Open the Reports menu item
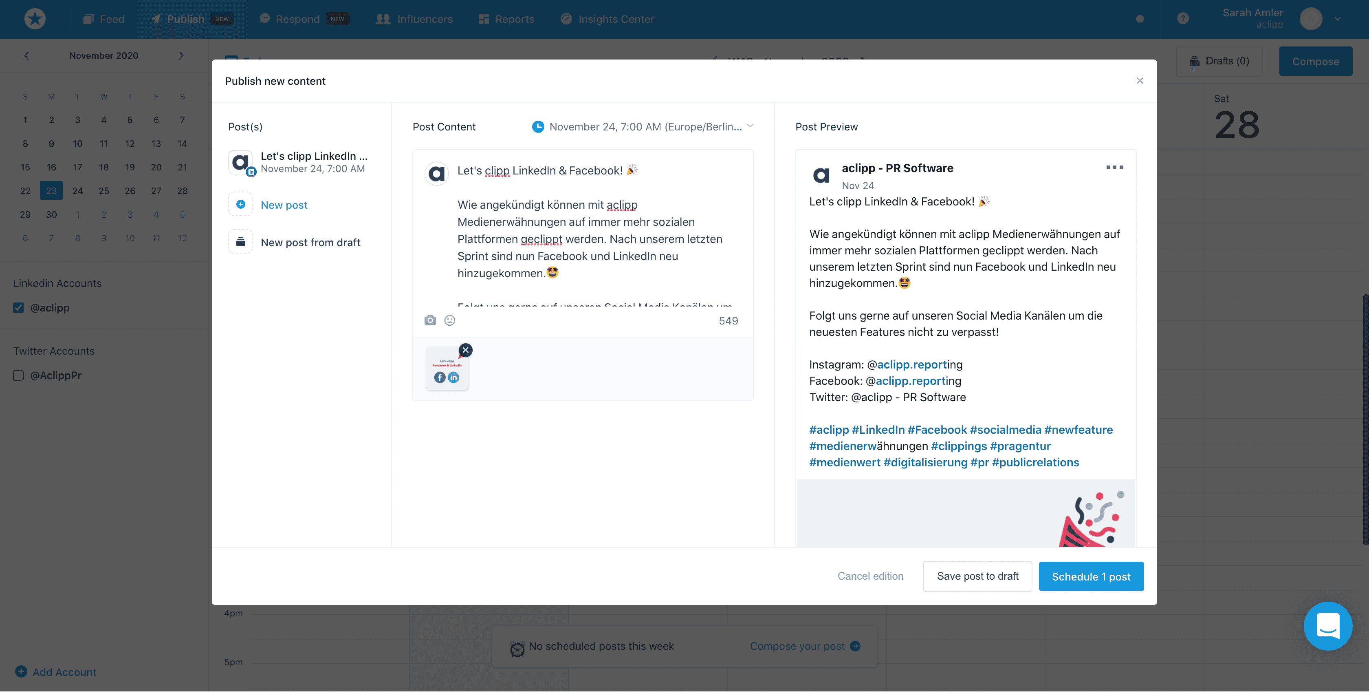Viewport: 1369px width, 693px height. click(x=506, y=19)
